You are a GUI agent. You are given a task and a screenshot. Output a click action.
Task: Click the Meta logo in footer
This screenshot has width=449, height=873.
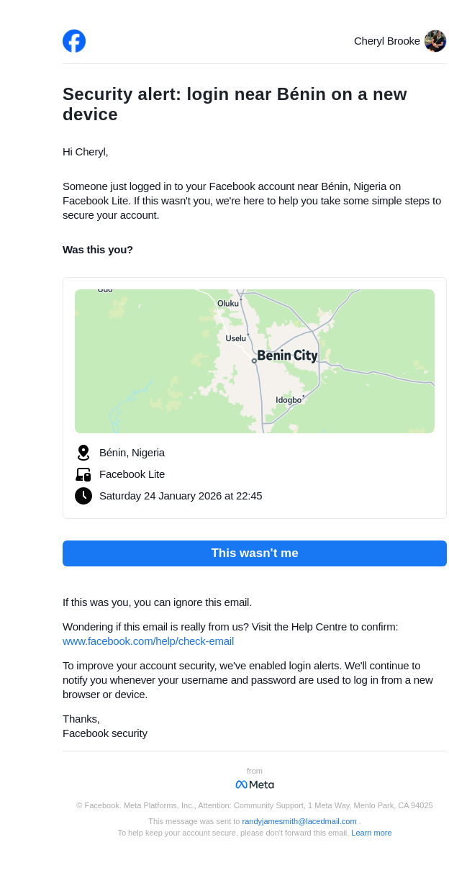255,784
